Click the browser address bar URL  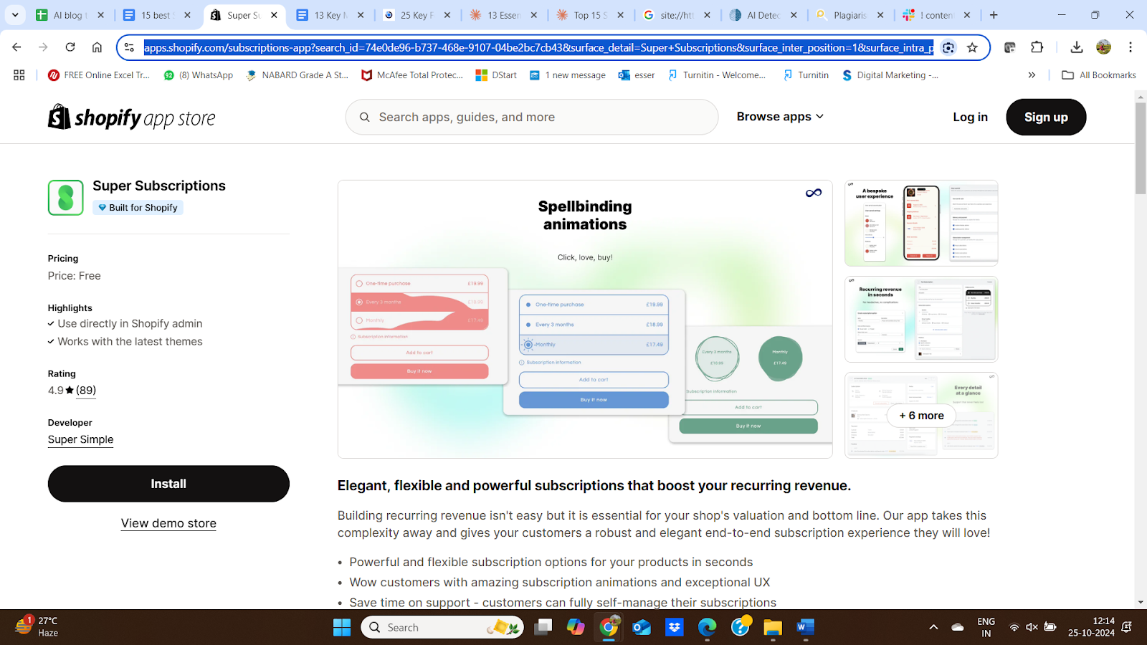(538, 47)
